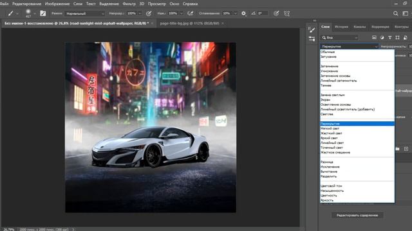Open the workspace switcher icon
Screen dimensions: 412x231
(x=406, y=13)
